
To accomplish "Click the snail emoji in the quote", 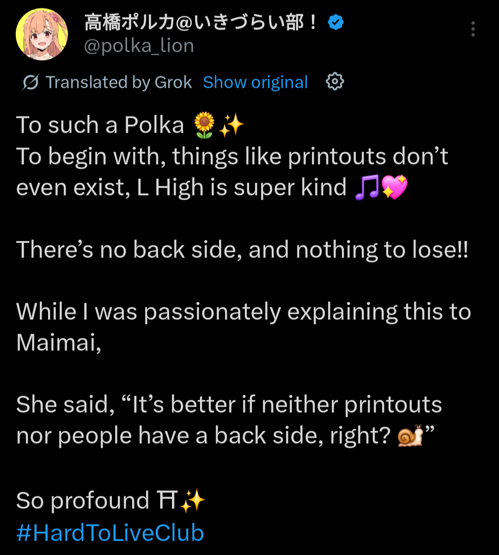I will (410, 436).
